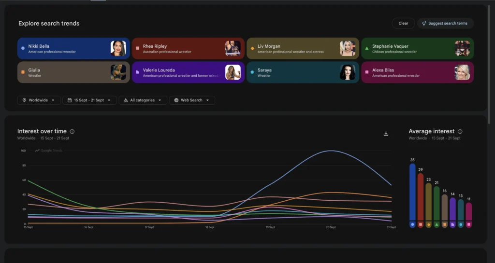
Task: Click the location pin icon beside Worldwide
Action: coord(24,100)
